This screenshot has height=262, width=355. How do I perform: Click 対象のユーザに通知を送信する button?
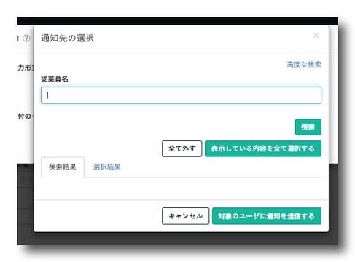tap(267, 216)
